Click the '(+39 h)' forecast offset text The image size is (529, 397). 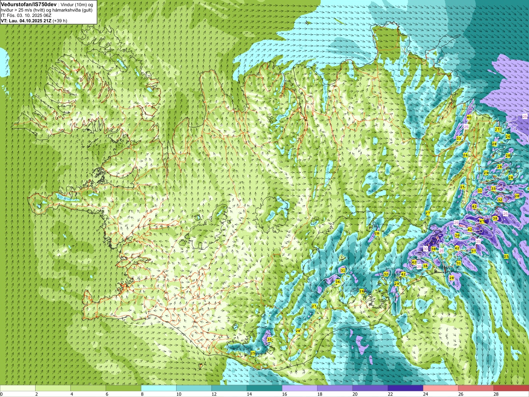(60, 21)
